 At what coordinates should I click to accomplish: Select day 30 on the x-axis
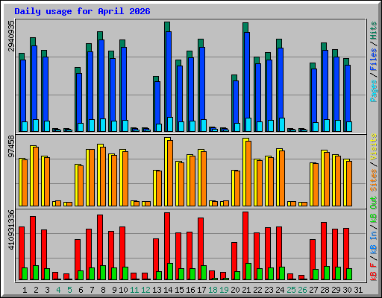coord(347,290)
